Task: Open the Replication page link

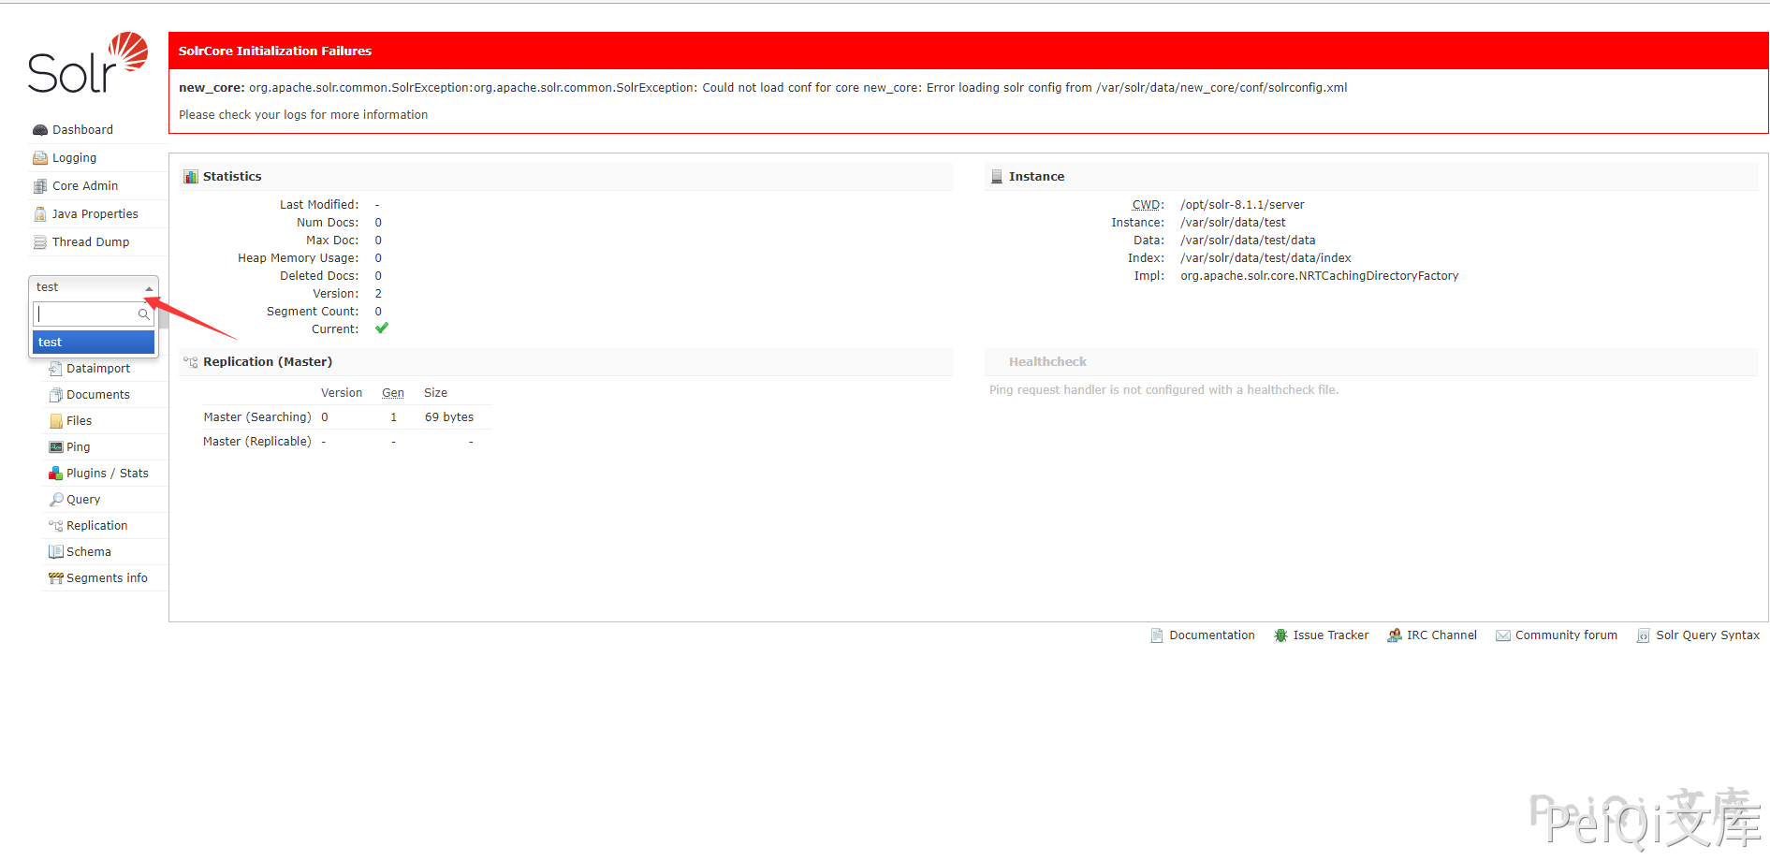Action: 96,526
